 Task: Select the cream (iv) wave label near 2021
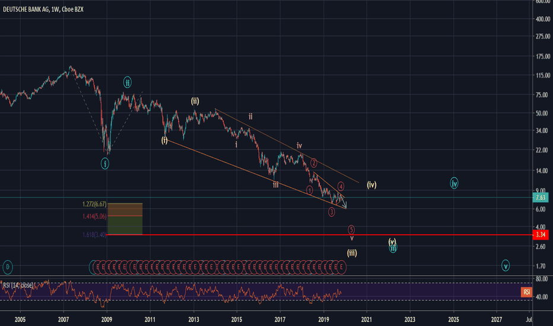[371, 185]
